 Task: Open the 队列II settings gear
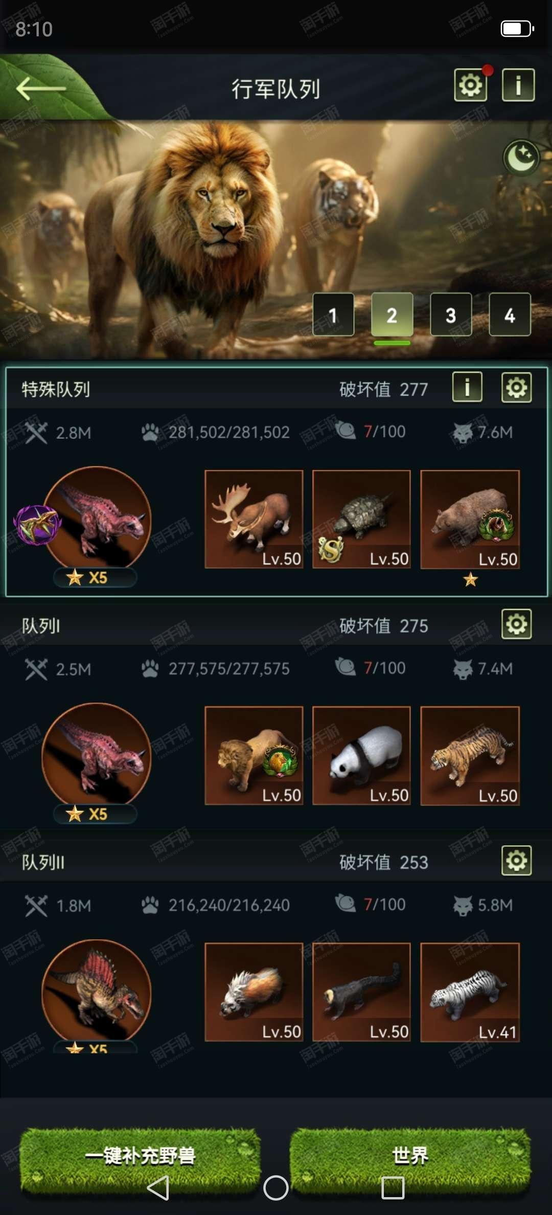(516, 861)
